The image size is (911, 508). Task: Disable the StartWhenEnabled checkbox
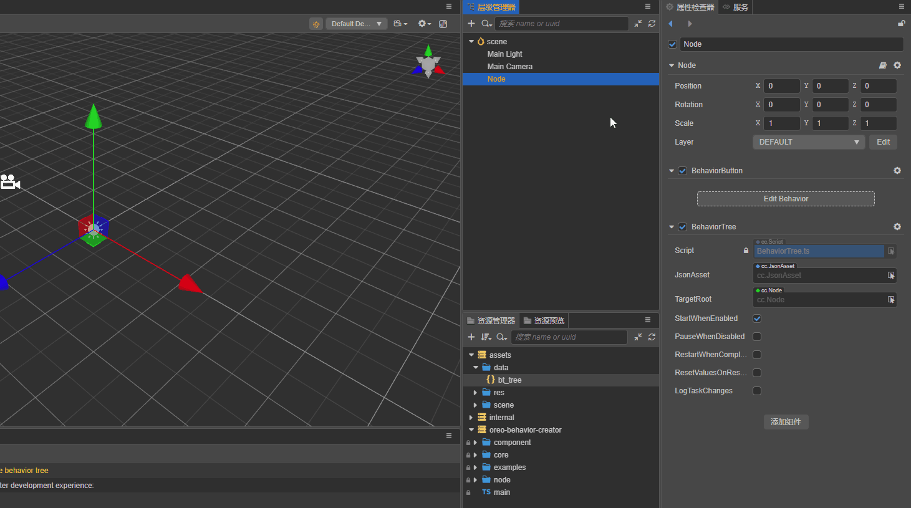(x=757, y=319)
